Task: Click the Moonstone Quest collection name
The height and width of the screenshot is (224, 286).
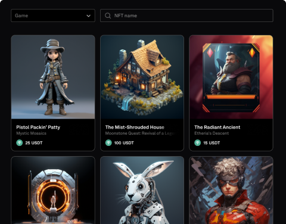Action: [141, 133]
